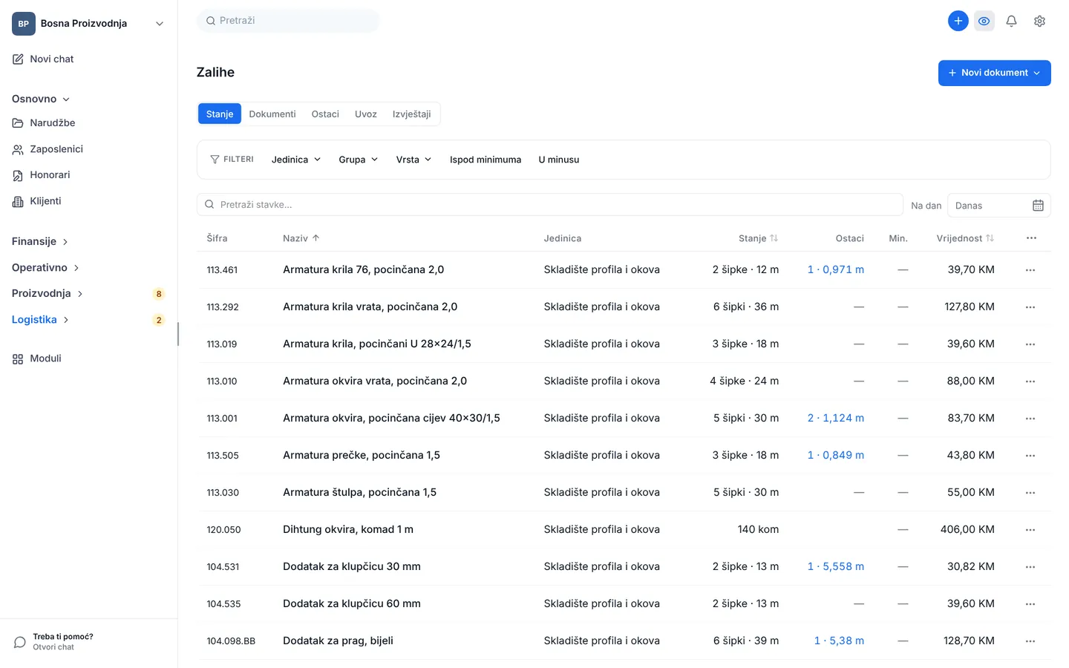The width and height of the screenshot is (1069, 668).
Task: Expand the Proizvodnja section
Action: point(48,293)
